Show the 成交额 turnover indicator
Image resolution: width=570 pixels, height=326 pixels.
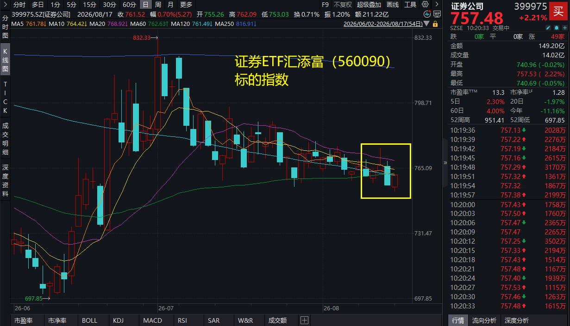[277, 320]
